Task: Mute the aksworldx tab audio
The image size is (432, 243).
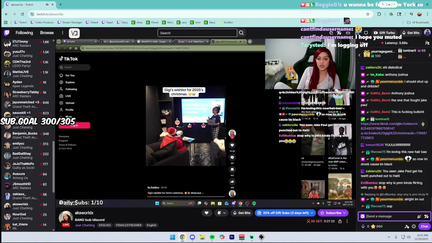Action: point(47,4)
